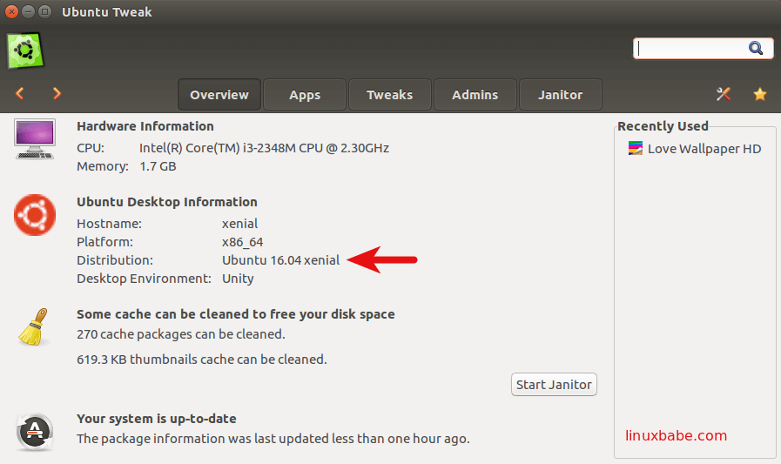The image size is (781, 464).
Task: Click the Ubuntu logo desktop icon
Action: [x=35, y=215]
